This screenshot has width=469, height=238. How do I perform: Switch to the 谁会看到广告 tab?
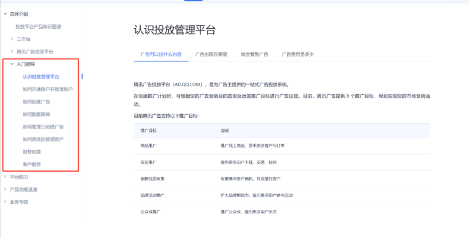pos(254,55)
